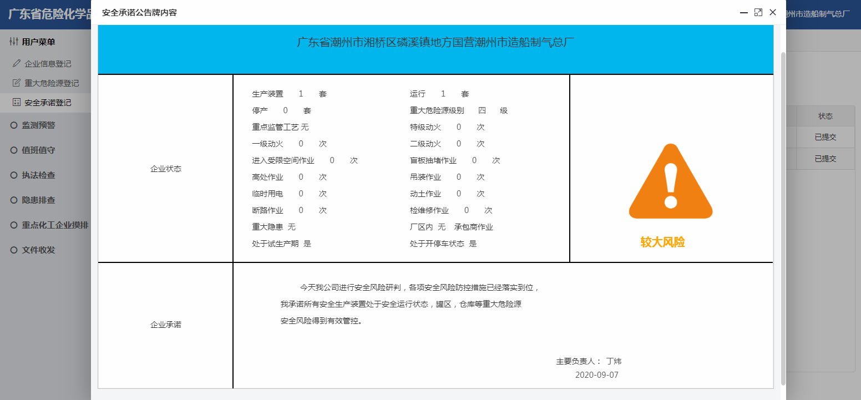Click the 动土作业 0 次 entry
The height and width of the screenshot is (400, 861).
point(447,194)
